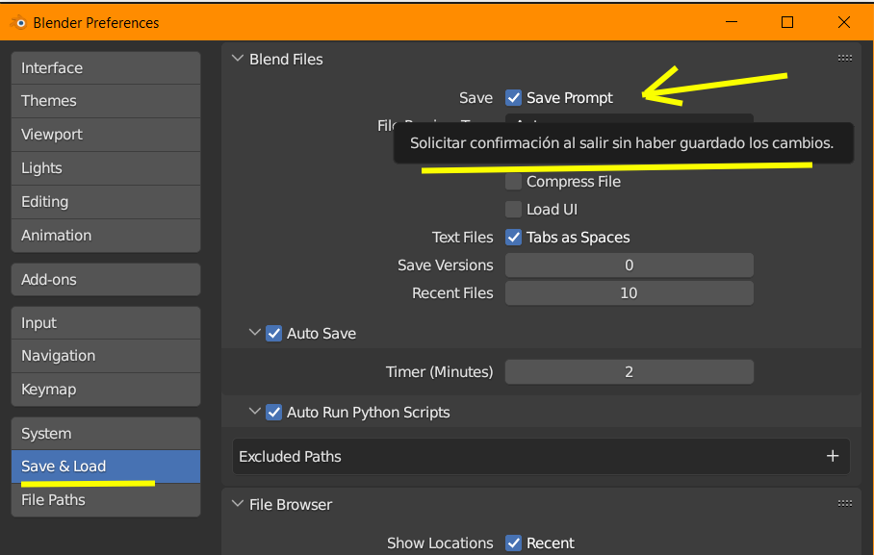874x555 pixels.
Task: Switch to the Add-ons section
Action: click(105, 280)
